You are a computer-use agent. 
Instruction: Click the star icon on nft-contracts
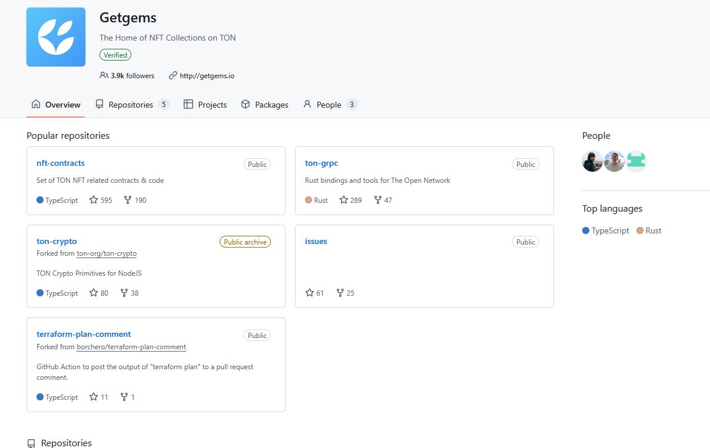point(94,200)
